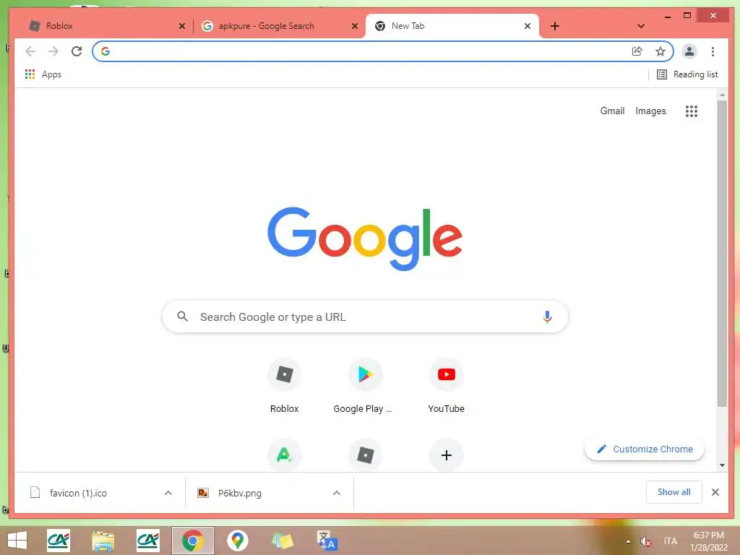Open the green A shortcut tile
The image size is (740, 555).
(284, 455)
